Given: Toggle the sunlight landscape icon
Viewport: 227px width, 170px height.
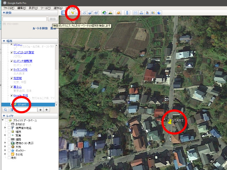Looking at the screenshot, I should point(110,13).
